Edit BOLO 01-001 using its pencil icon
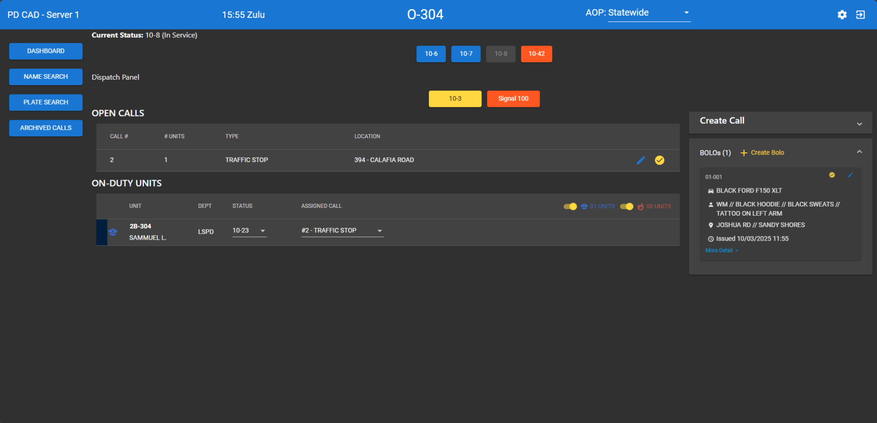The image size is (877, 423). click(x=851, y=175)
